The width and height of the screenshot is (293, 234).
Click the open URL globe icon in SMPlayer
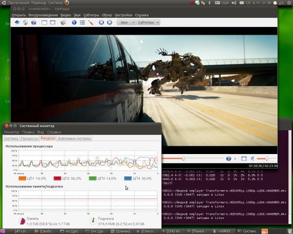(34, 22)
